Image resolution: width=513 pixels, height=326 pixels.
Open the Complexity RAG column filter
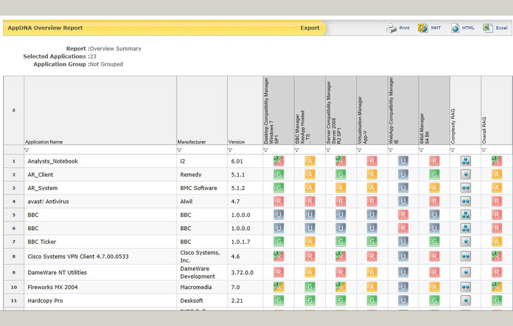452,150
